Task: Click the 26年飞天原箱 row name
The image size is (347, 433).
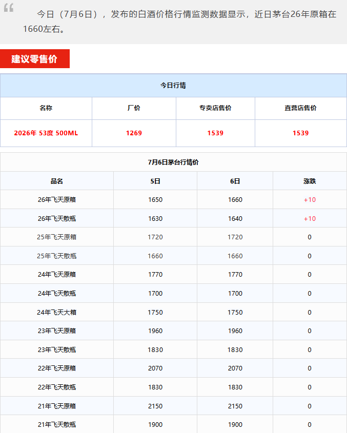Action: tap(56, 200)
